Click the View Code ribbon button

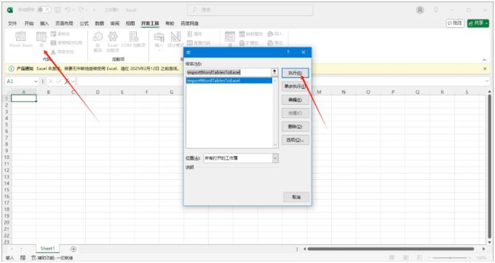(x=199, y=43)
